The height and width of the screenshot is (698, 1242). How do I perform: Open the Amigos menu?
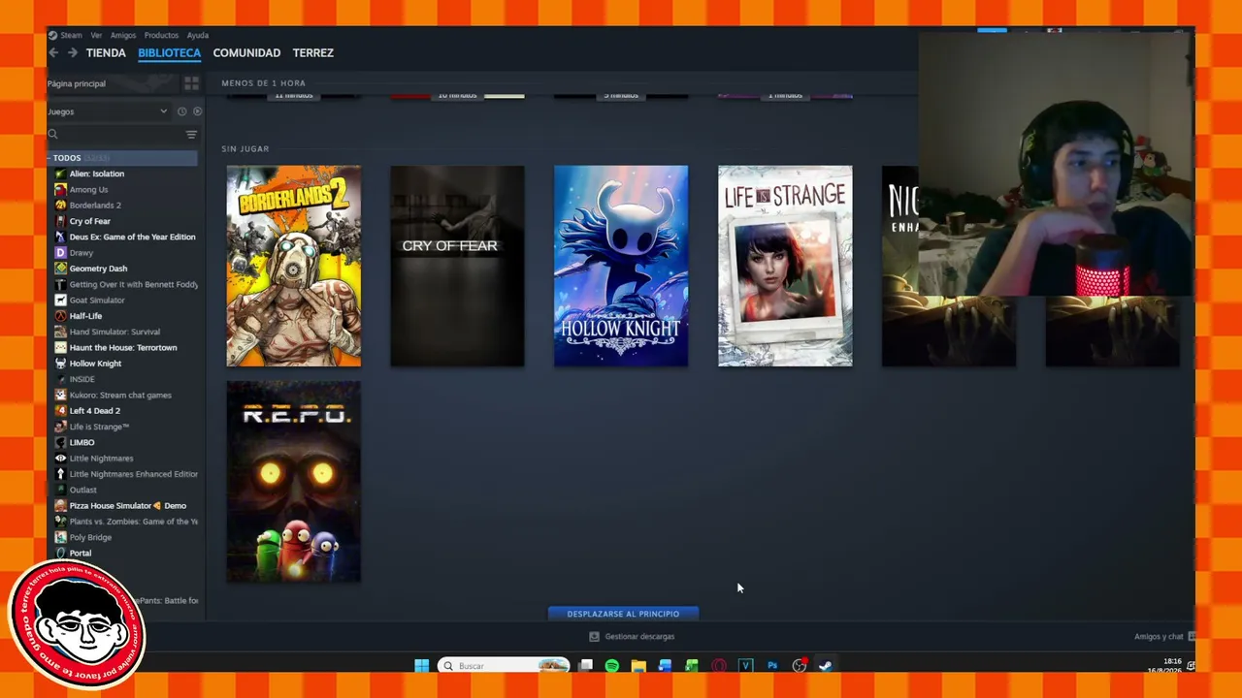(123, 36)
